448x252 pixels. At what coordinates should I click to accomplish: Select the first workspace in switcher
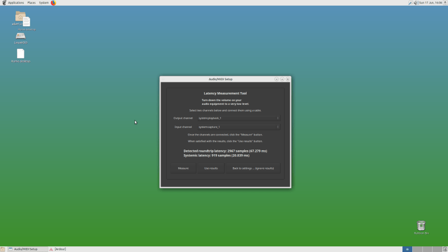point(407,249)
